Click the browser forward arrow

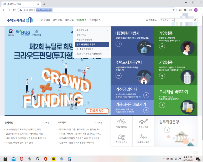(9, 10)
